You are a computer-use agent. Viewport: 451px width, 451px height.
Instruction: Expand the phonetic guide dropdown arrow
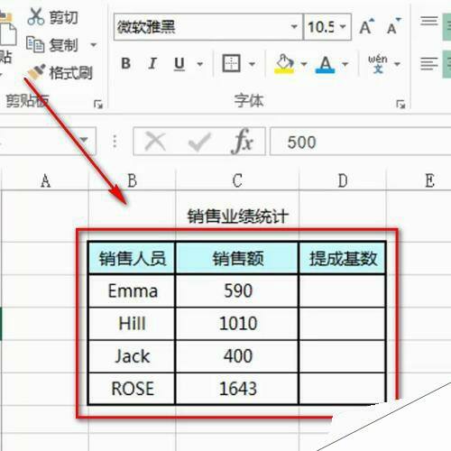click(x=397, y=64)
